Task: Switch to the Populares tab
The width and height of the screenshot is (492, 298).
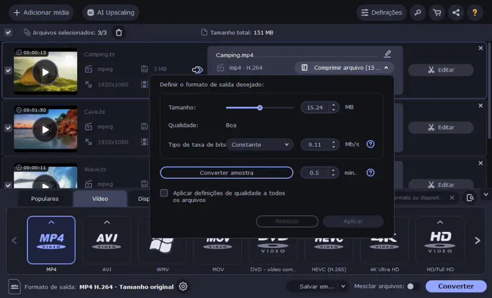Action: pos(45,198)
